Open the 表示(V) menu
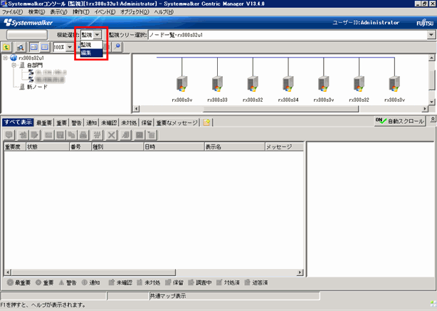The width and height of the screenshot is (437, 311). coord(58,12)
